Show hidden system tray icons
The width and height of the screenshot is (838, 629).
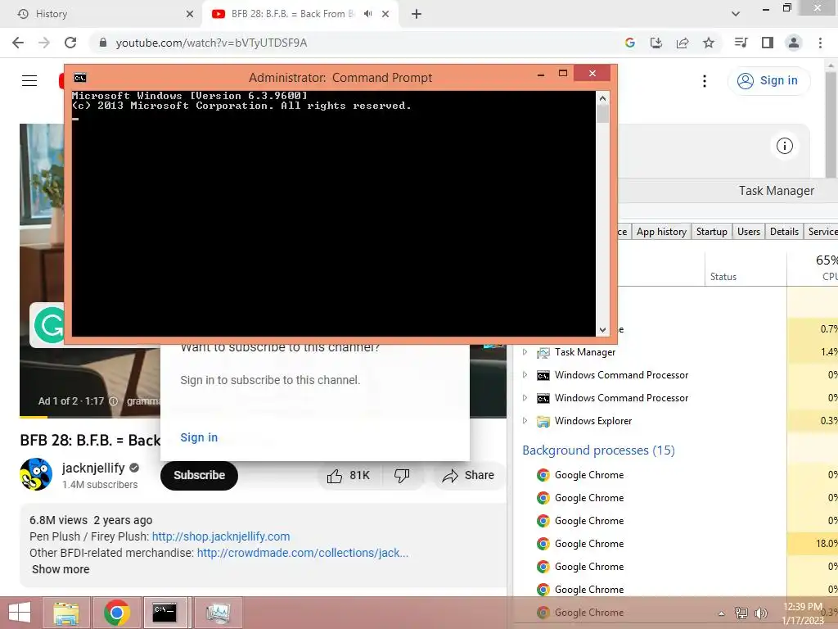tap(722, 613)
